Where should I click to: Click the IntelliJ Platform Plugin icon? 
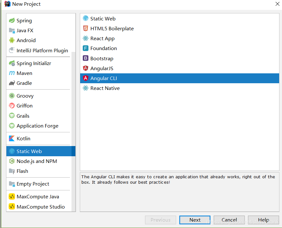tap(12, 50)
